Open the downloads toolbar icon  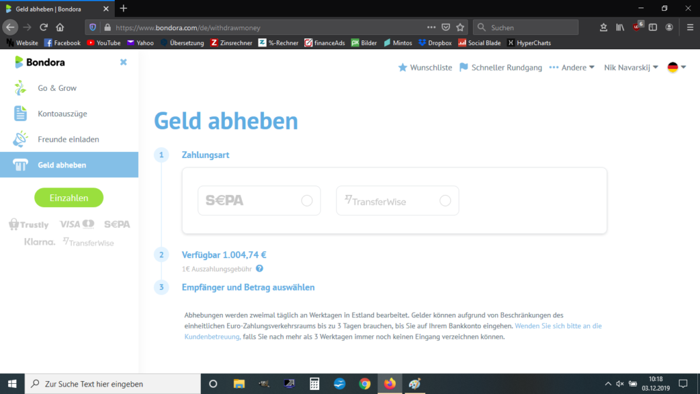click(604, 27)
